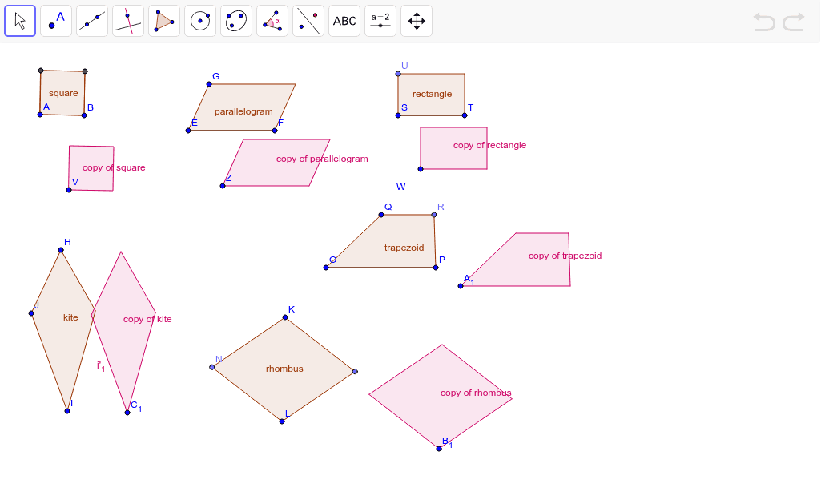Choose the Ellipse conic tool
821x500 pixels.
[x=236, y=21]
